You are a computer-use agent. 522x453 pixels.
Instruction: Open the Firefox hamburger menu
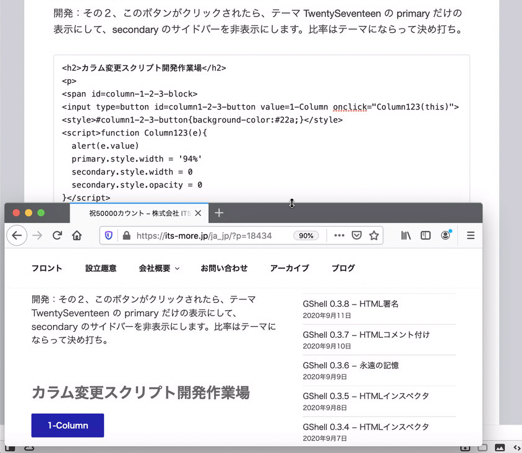470,235
